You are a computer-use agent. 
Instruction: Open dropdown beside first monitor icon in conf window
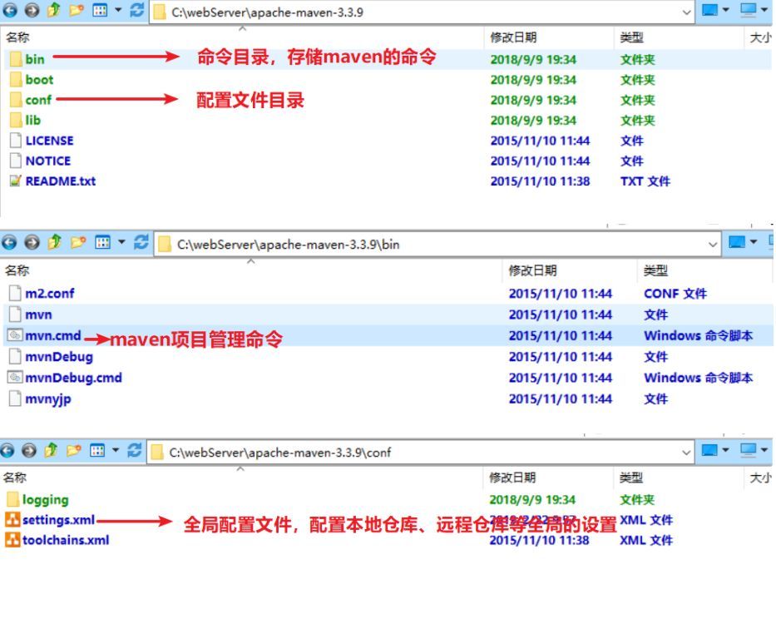tap(726, 450)
